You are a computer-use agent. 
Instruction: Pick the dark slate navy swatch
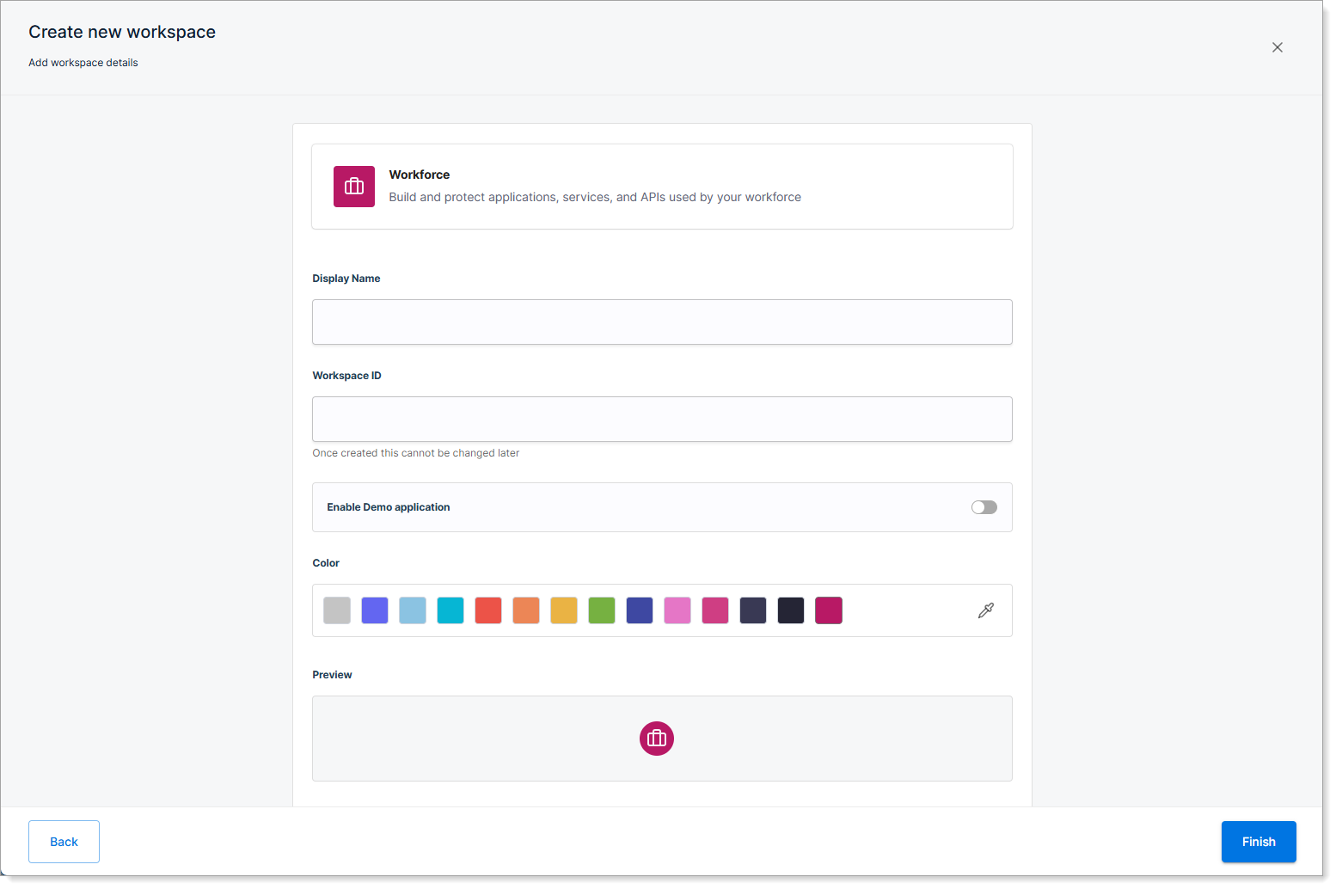pyautogui.click(x=753, y=610)
